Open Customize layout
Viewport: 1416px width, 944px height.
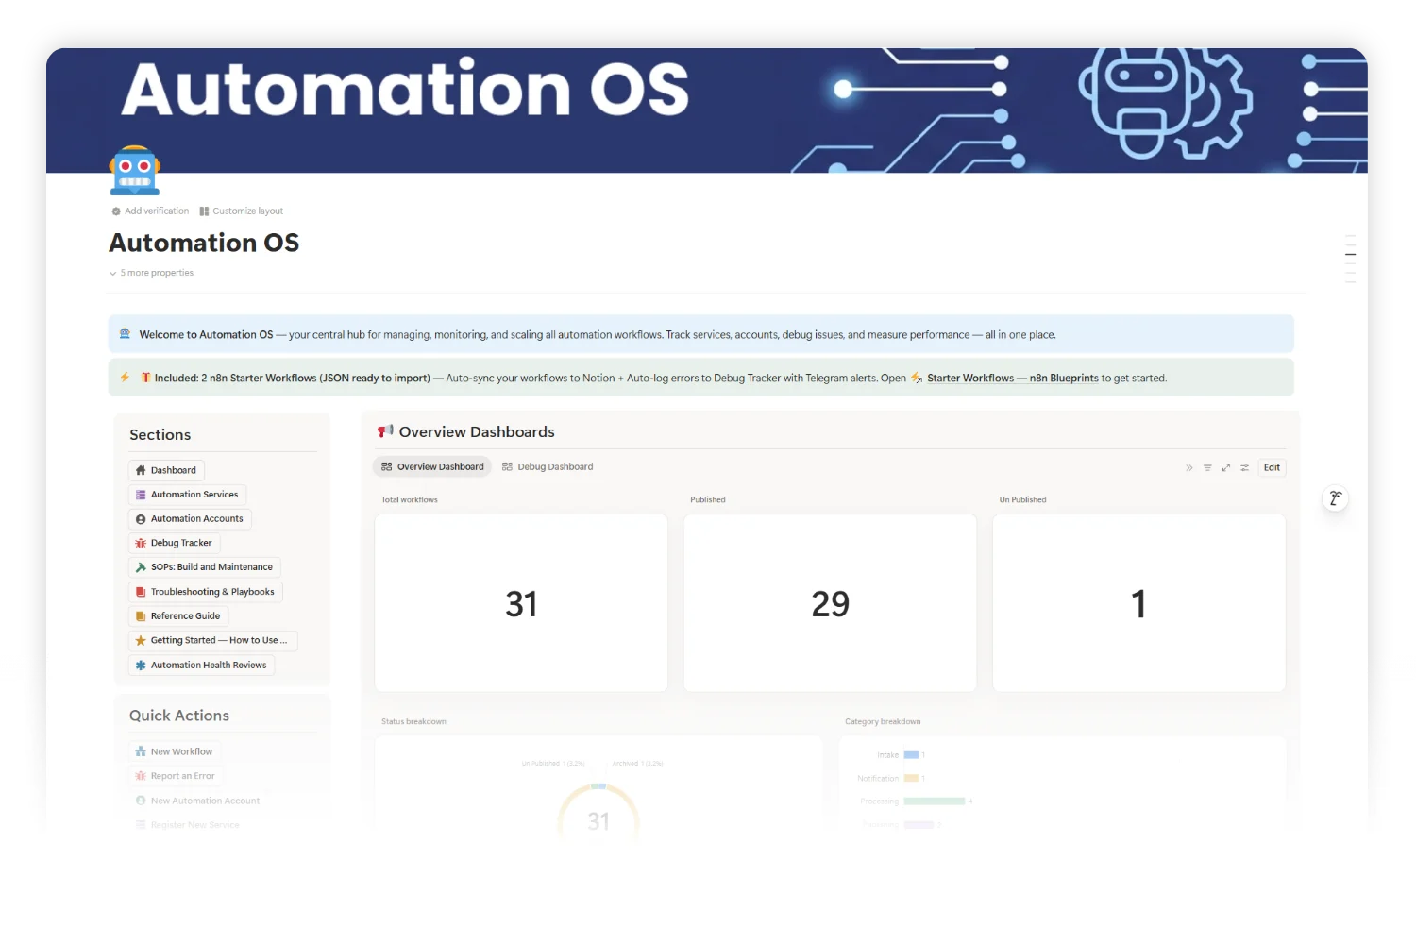tap(241, 211)
